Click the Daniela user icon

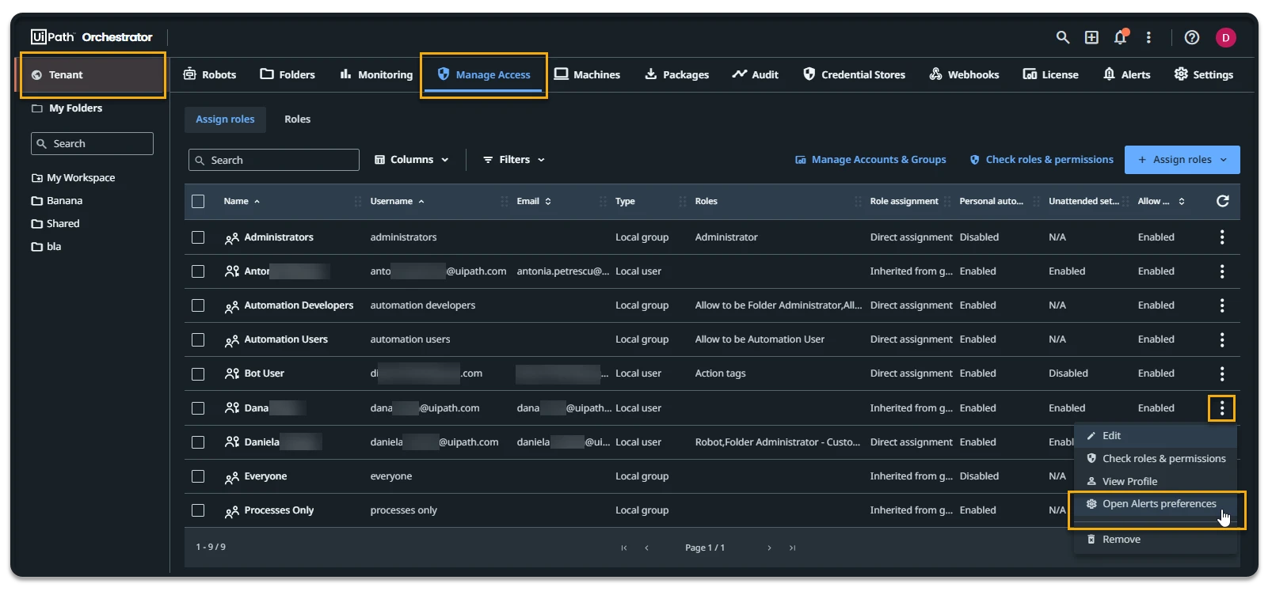point(231,442)
